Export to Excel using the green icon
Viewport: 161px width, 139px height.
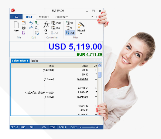tap(37, 23)
